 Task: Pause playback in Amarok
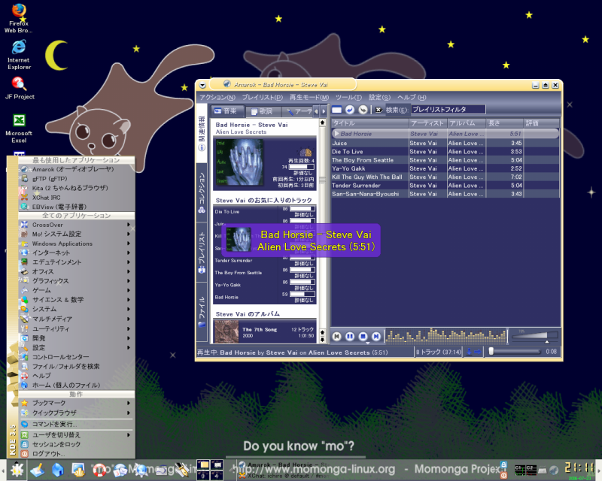click(x=350, y=337)
